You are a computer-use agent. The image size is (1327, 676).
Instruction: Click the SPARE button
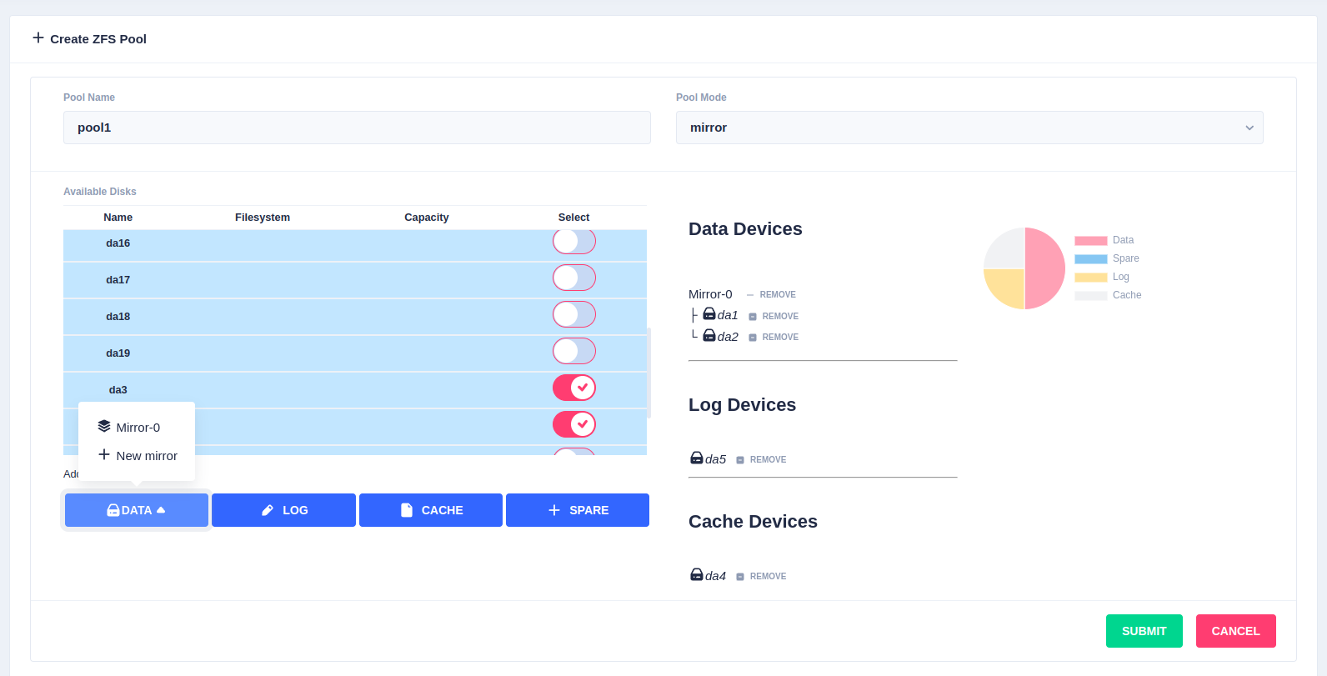[x=578, y=510]
